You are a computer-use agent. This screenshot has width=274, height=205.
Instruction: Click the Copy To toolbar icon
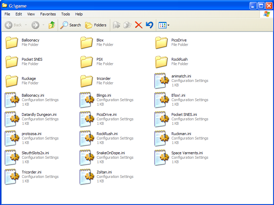pos(127,25)
